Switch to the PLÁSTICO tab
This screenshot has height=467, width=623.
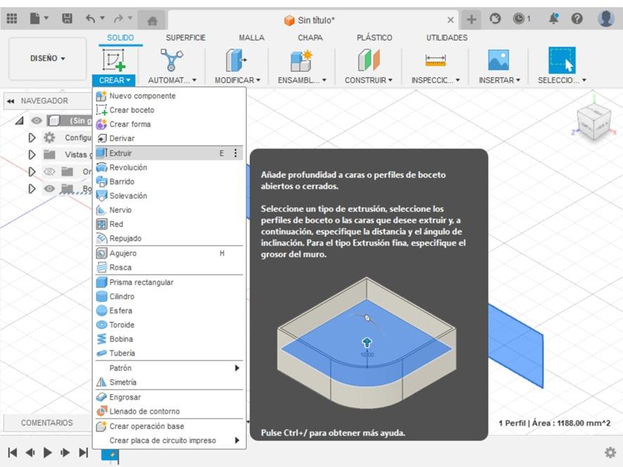374,38
